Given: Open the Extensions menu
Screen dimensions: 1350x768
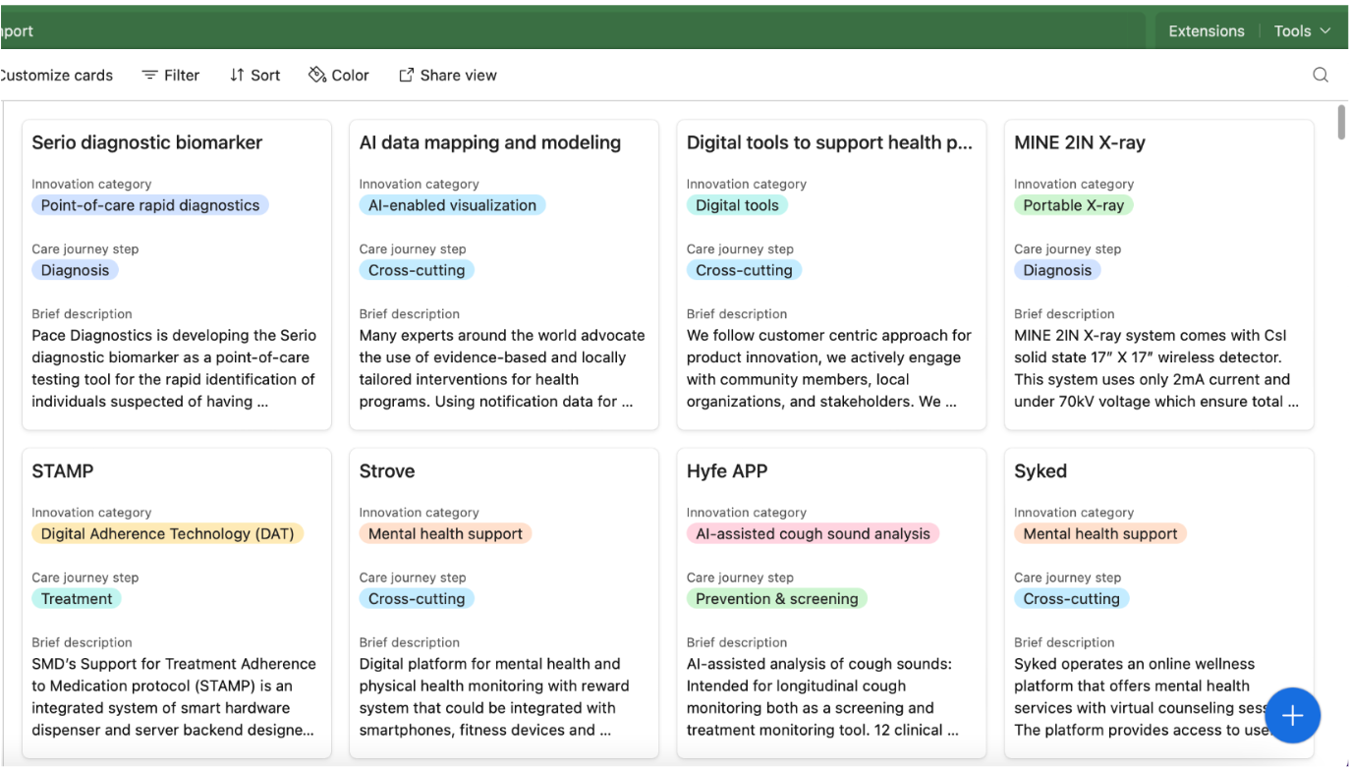Looking at the screenshot, I should pos(1207,31).
